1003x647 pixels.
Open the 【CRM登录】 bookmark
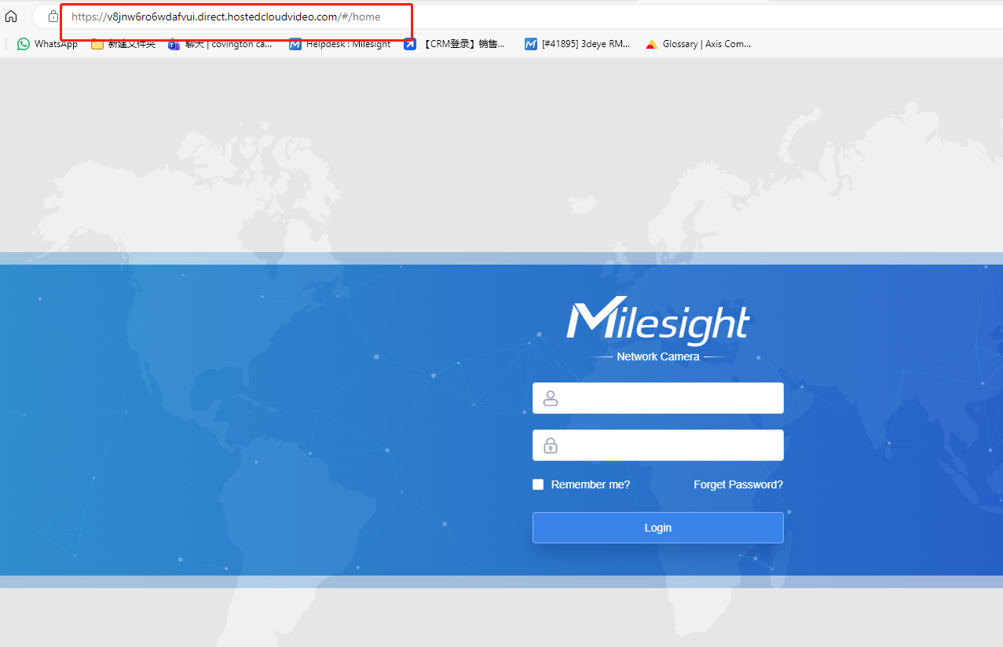tap(455, 44)
